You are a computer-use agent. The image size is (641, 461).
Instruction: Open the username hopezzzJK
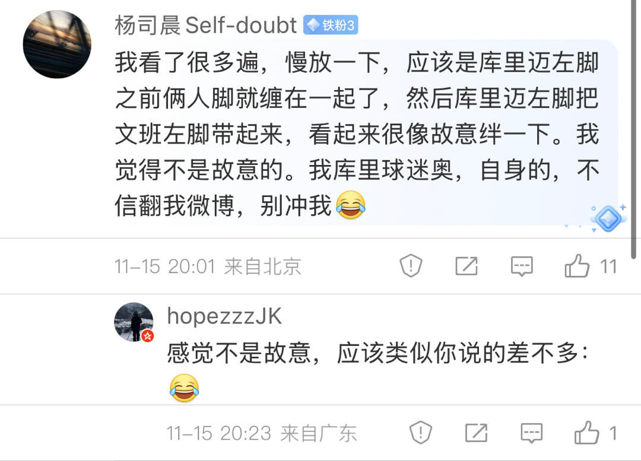224,316
